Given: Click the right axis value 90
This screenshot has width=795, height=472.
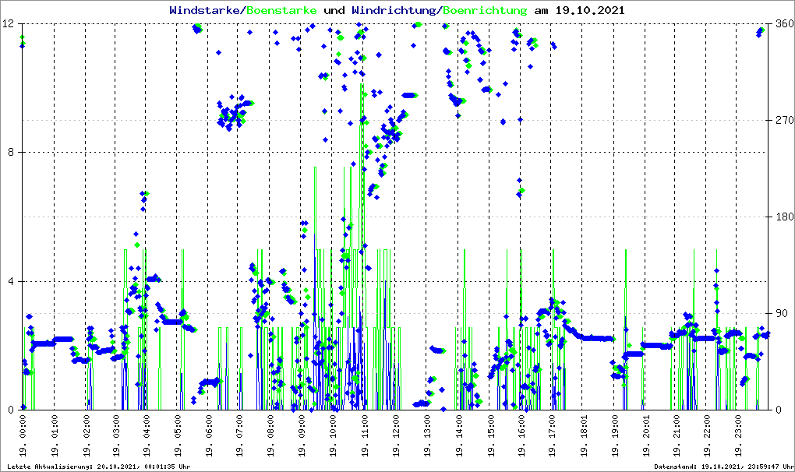Looking at the screenshot, I should tap(783, 313).
